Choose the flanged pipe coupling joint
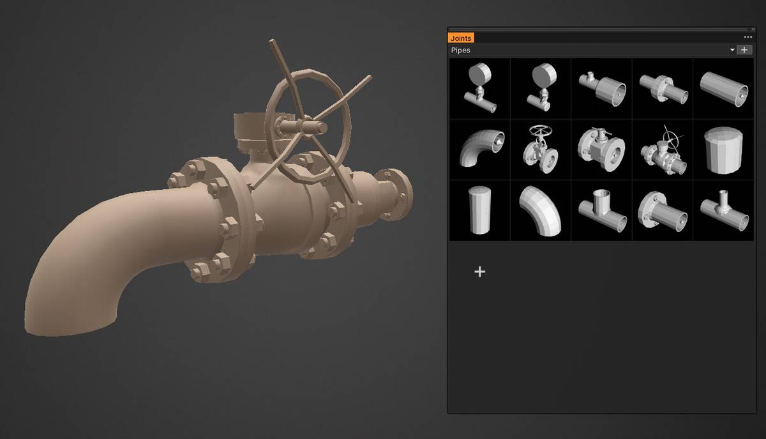 (x=663, y=88)
